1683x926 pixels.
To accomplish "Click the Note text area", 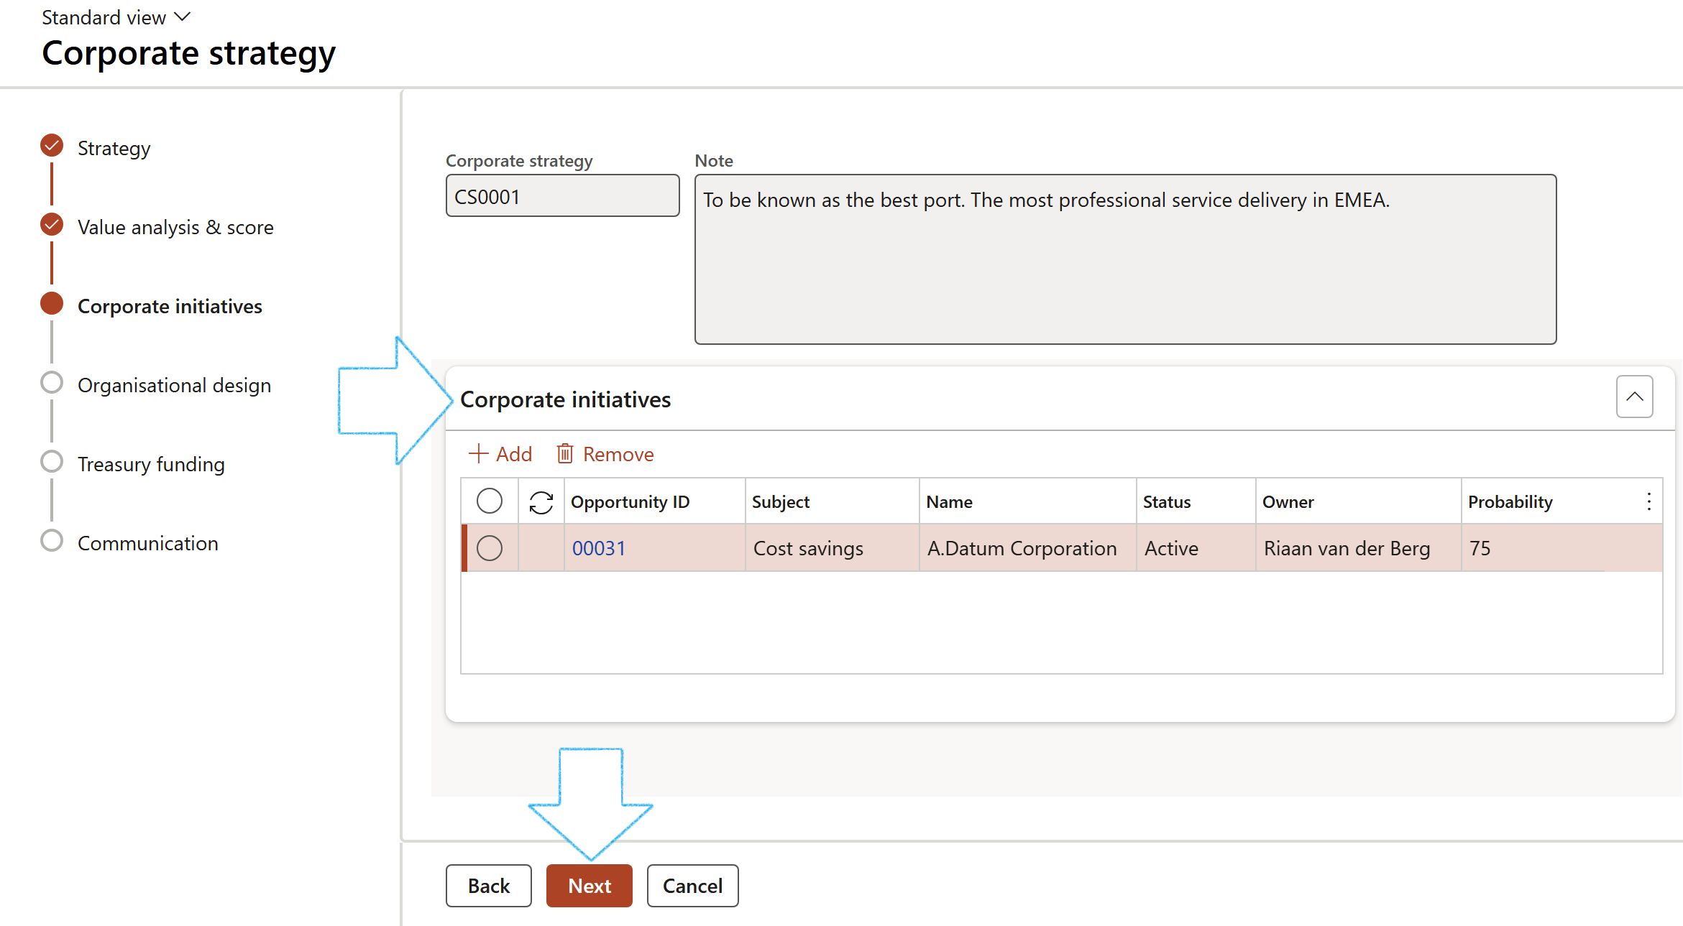I will coord(1125,259).
